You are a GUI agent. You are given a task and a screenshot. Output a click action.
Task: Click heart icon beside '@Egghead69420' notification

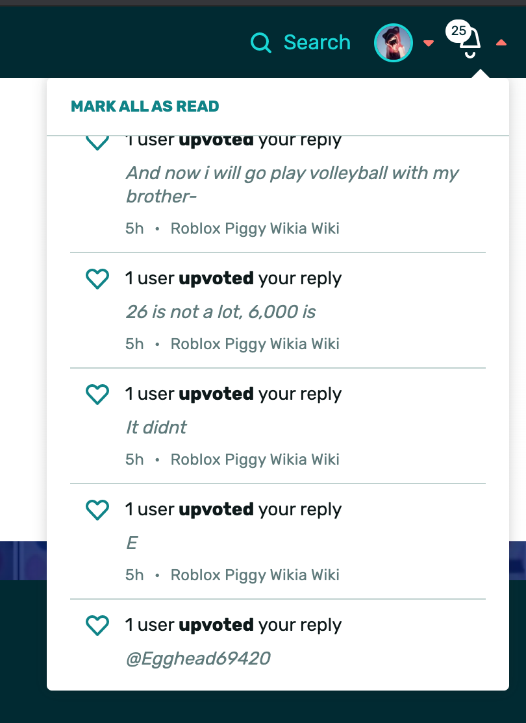coord(97,626)
